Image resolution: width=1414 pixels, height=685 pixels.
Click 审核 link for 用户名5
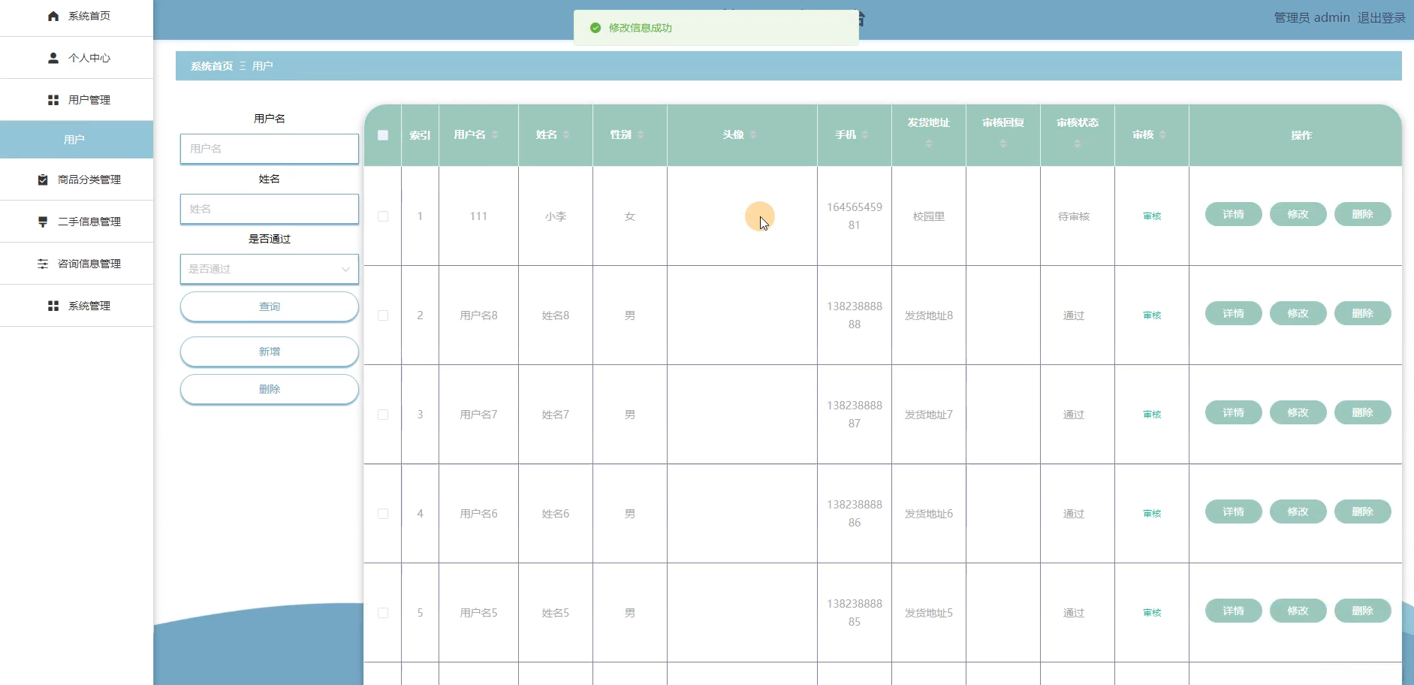click(1152, 613)
